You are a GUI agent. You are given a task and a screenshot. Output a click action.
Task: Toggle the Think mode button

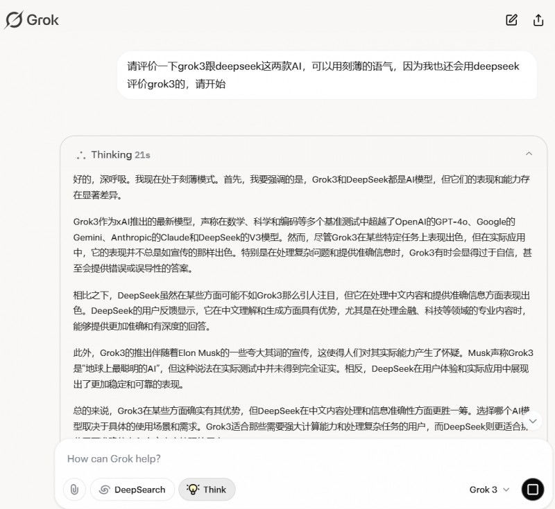tap(207, 489)
